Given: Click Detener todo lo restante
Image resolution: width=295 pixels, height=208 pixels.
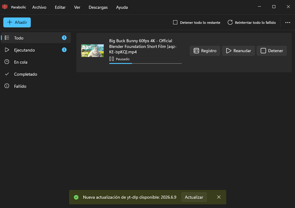Looking at the screenshot, I should pyautogui.click(x=197, y=22).
